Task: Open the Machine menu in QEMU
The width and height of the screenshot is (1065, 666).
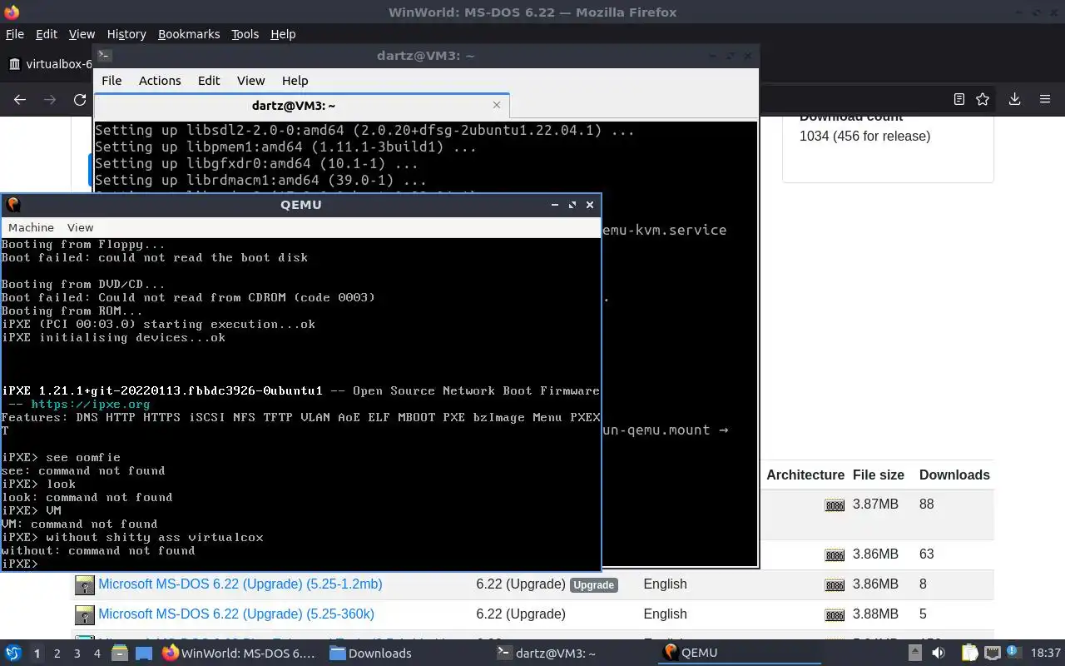Action: click(x=31, y=227)
